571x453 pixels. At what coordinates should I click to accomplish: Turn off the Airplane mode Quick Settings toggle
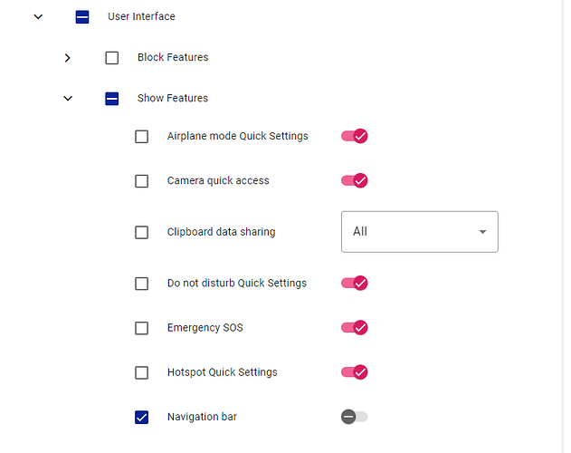(x=355, y=136)
